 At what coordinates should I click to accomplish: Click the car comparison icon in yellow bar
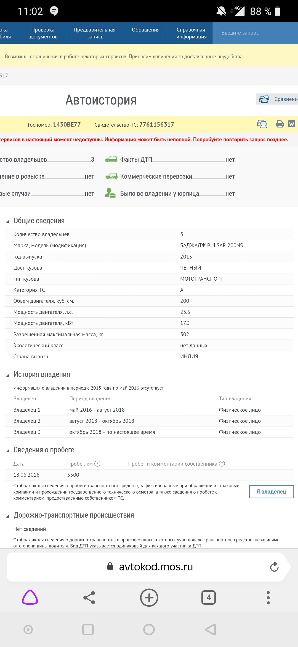(262, 124)
